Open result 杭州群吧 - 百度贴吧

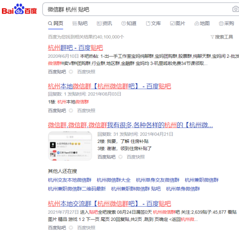75,48
